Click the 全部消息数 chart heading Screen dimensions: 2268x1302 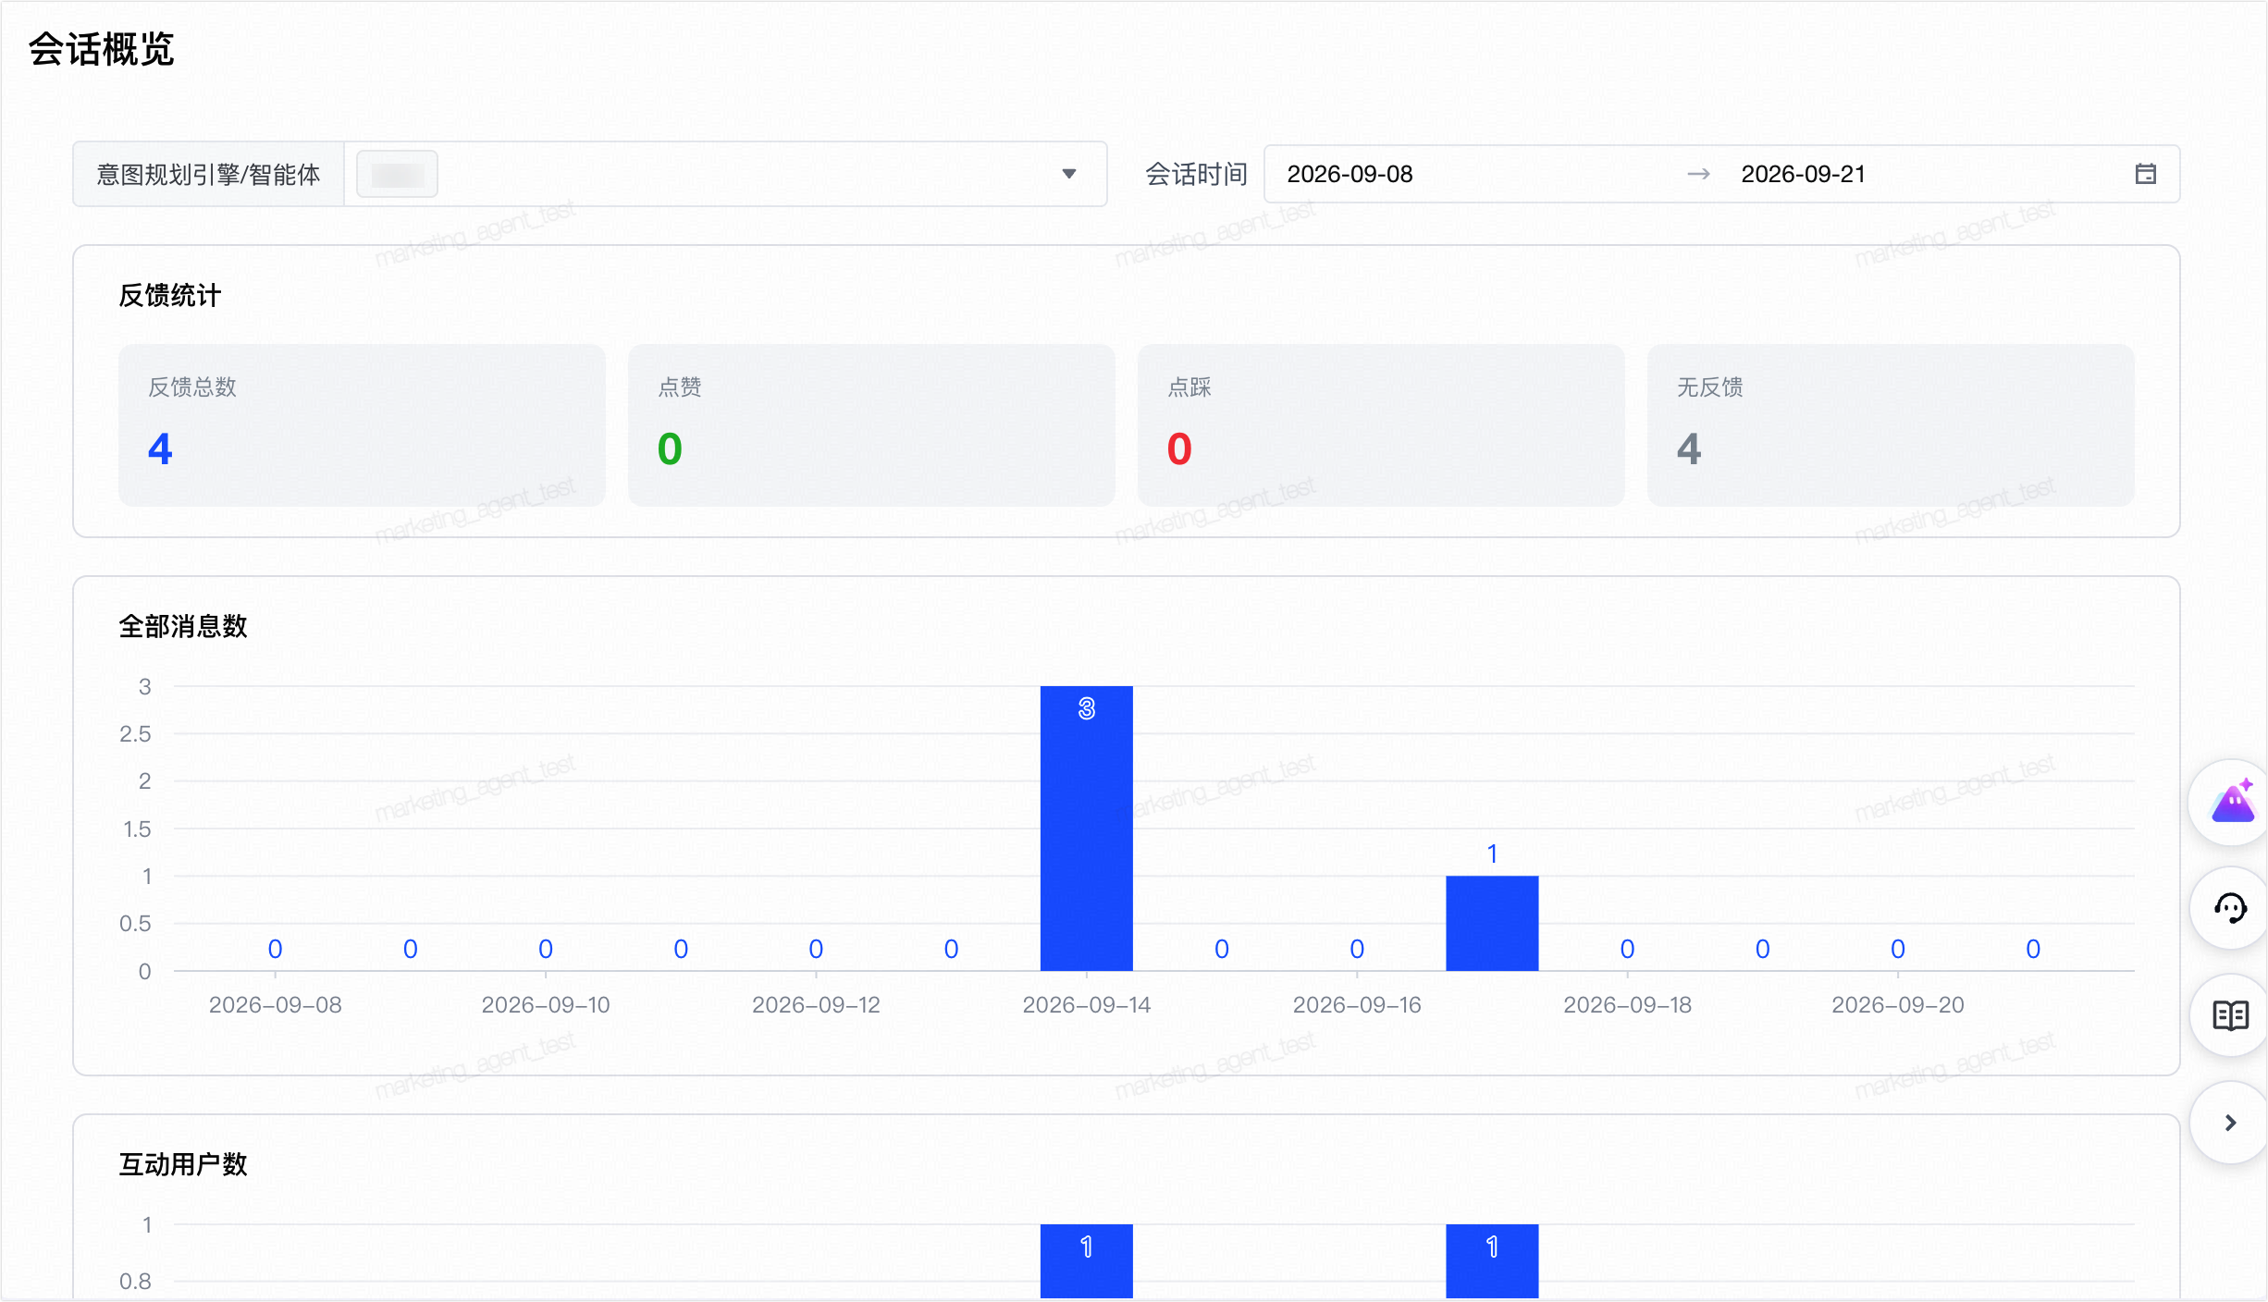coord(183,627)
